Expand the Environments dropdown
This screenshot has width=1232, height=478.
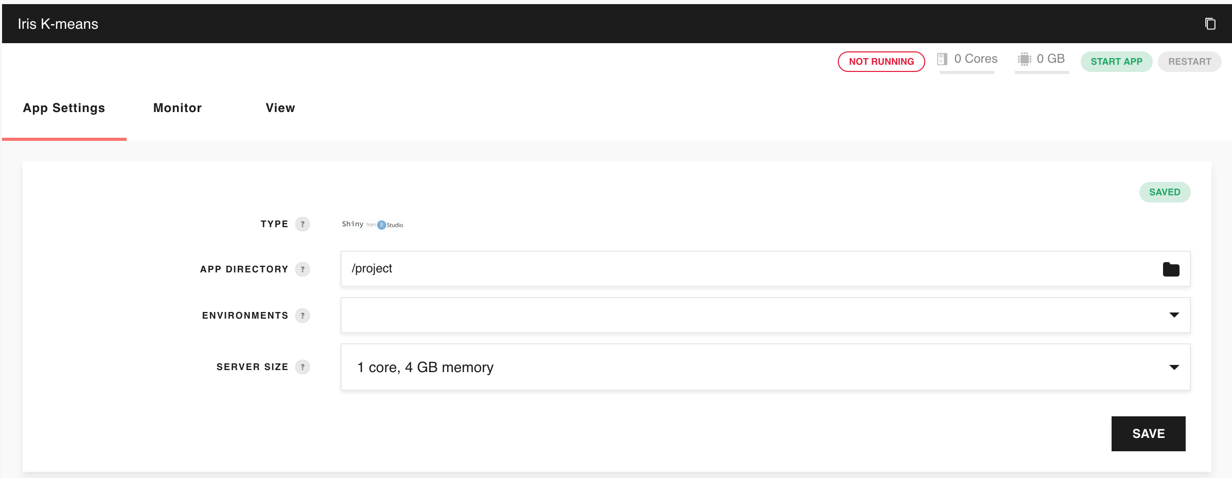click(1174, 315)
